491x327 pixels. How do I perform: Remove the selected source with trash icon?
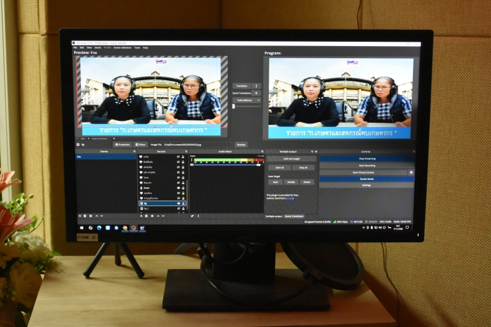click(x=147, y=216)
